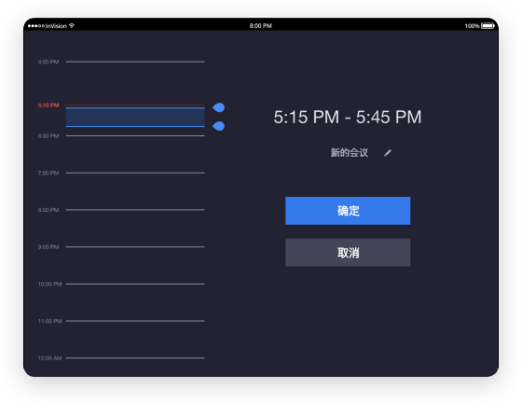Click the 10:00 PM timeline line
The width and height of the screenshot is (522, 406).
135,284
